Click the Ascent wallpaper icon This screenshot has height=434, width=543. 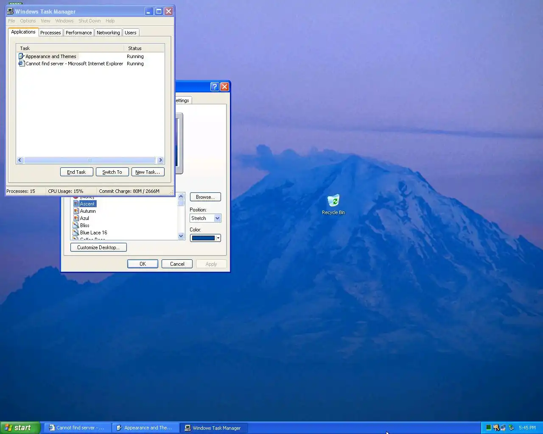point(76,204)
